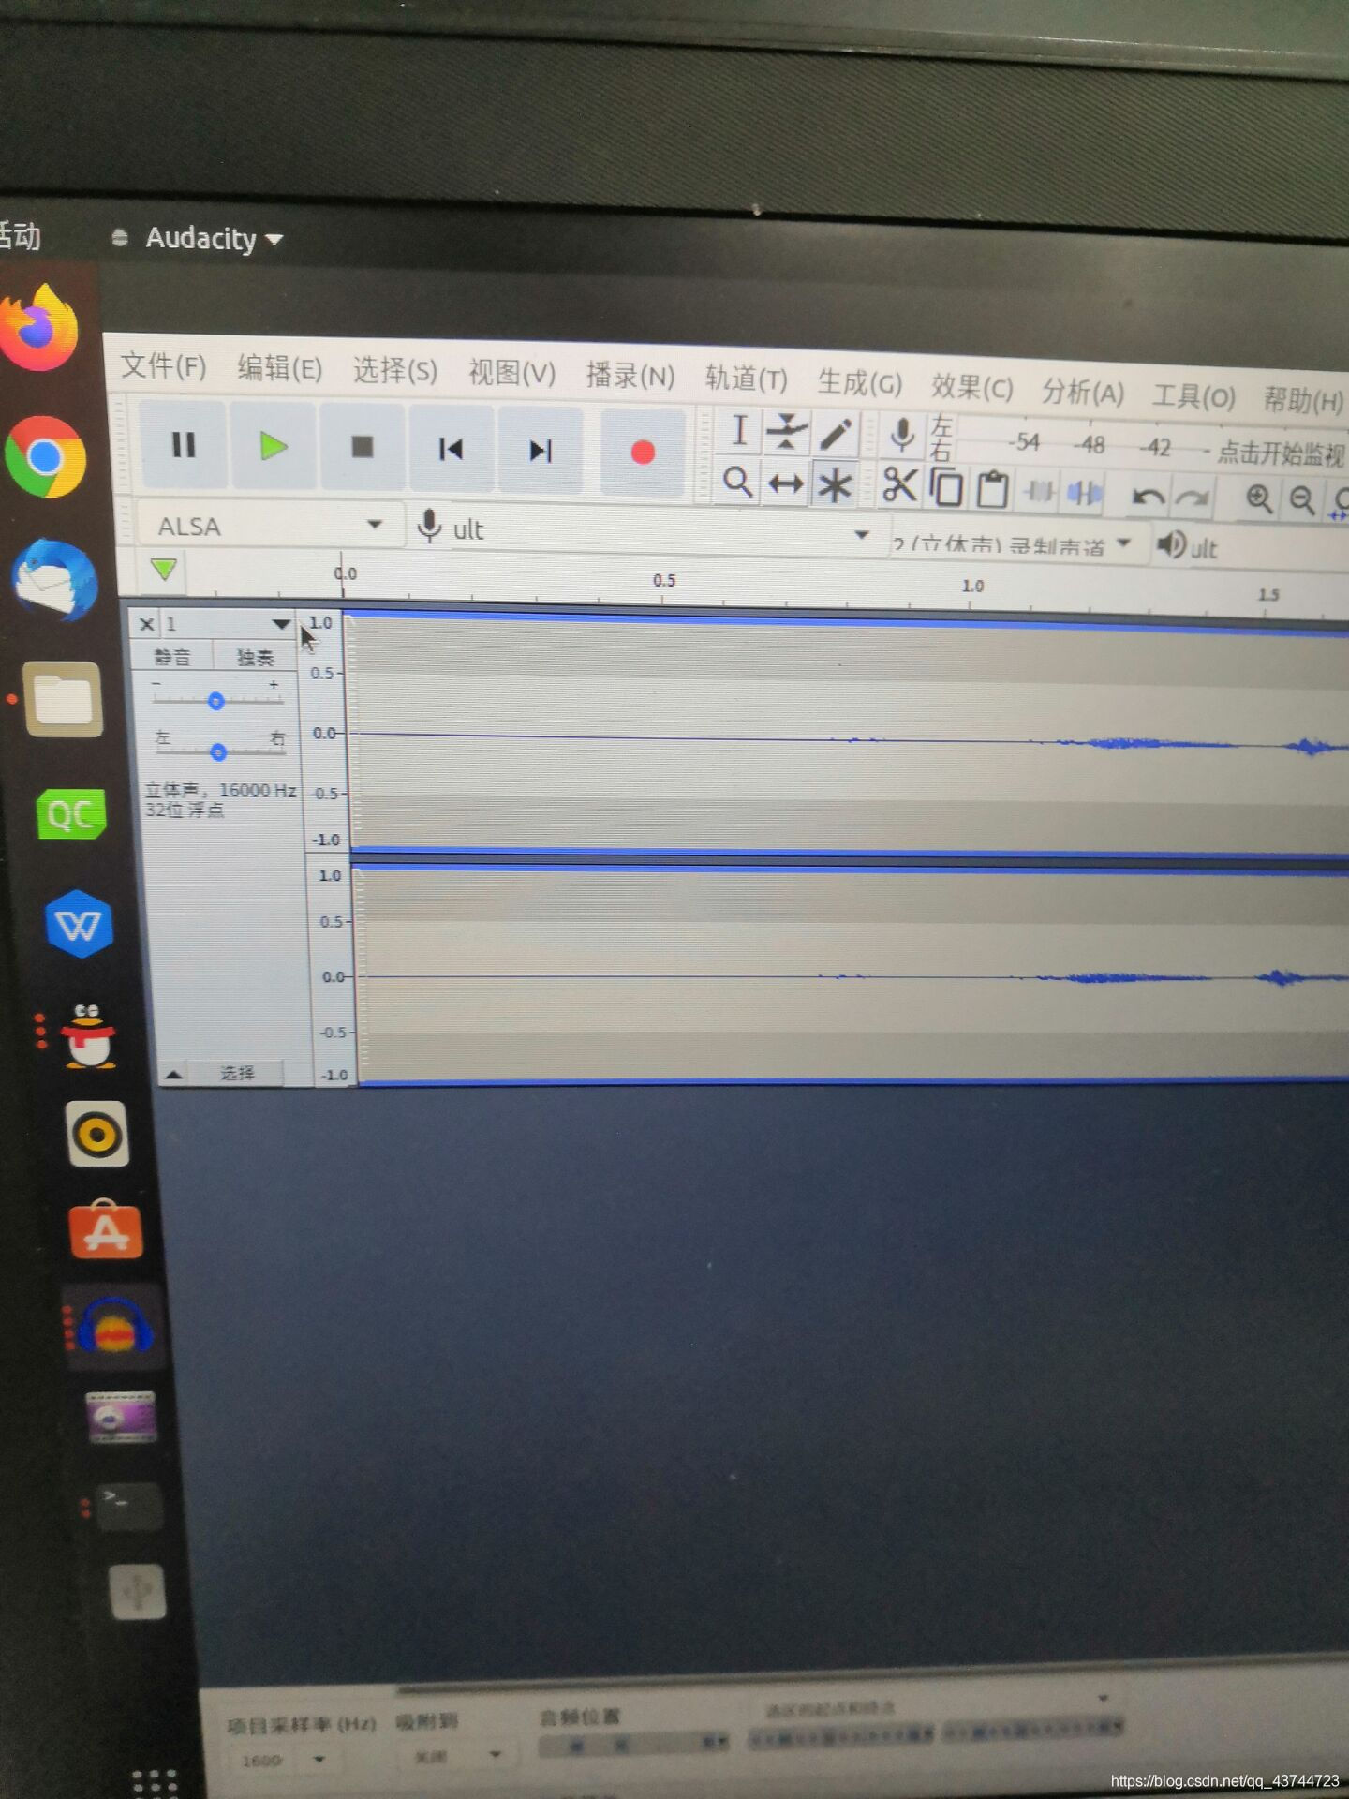The image size is (1349, 1799).
Task: Click the timeline ruler at 1.0 seconds
Action: (972, 587)
